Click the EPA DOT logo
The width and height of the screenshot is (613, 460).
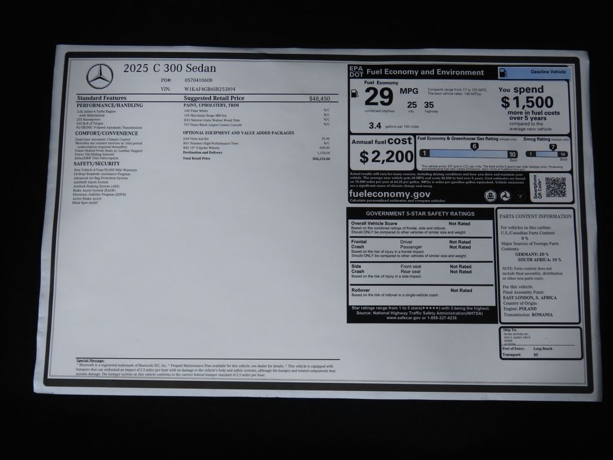pyautogui.click(x=356, y=72)
